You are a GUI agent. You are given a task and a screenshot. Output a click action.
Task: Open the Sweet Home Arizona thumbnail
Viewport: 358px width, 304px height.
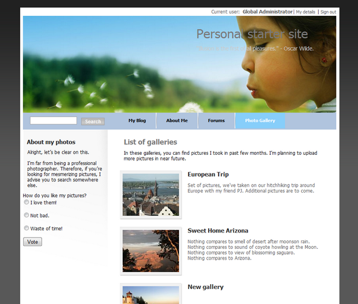(151, 251)
